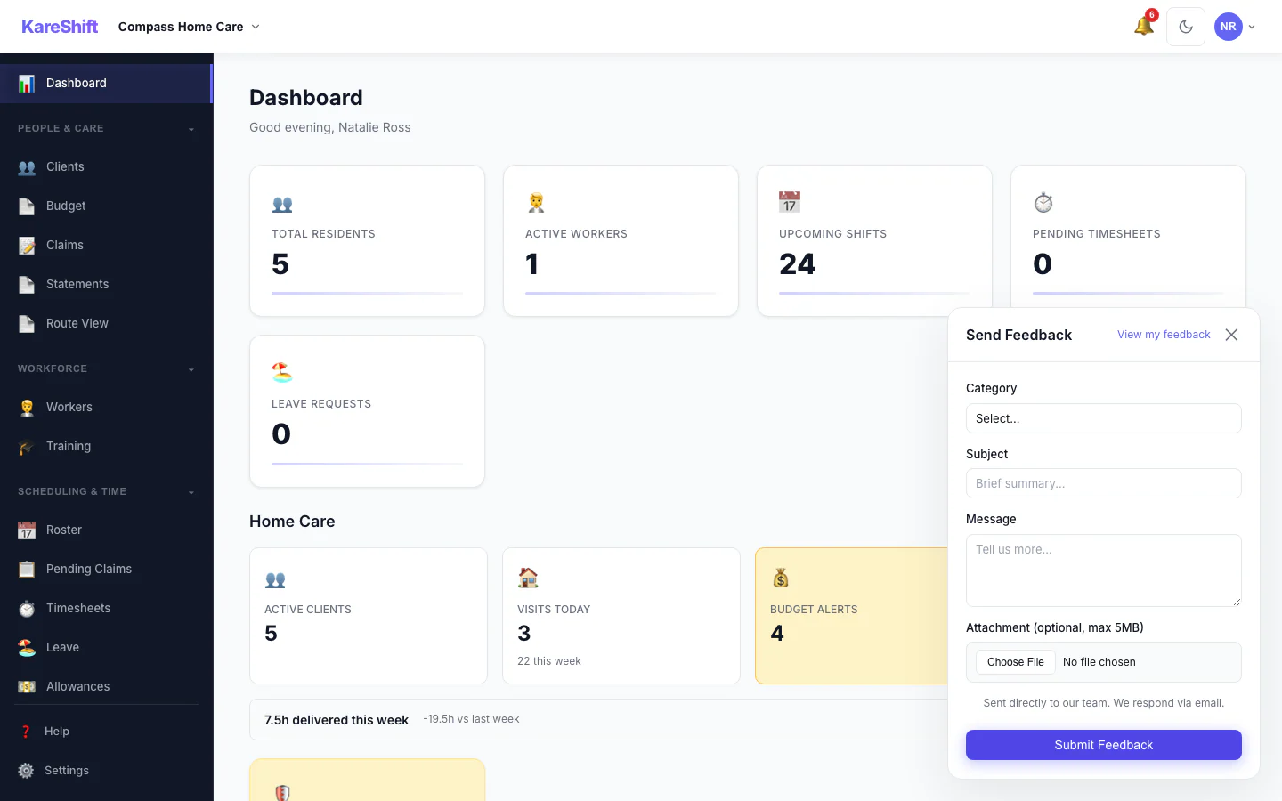Click the Budget Alerts money bag icon
Image resolution: width=1282 pixels, height=801 pixels.
[x=781, y=578]
